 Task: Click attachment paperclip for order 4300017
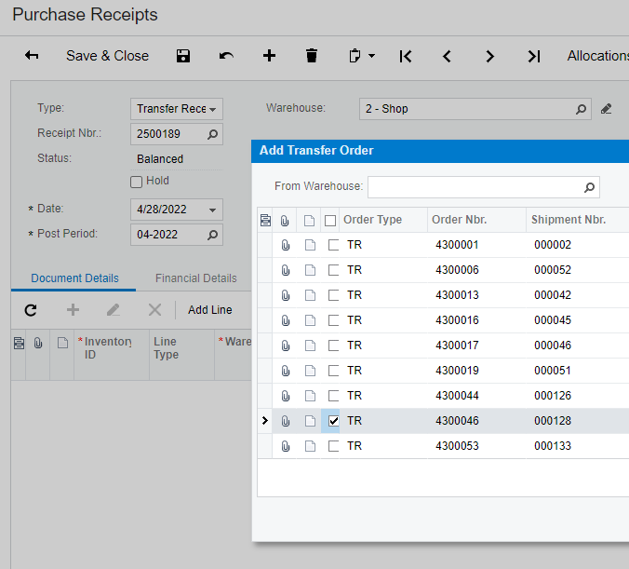(286, 345)
